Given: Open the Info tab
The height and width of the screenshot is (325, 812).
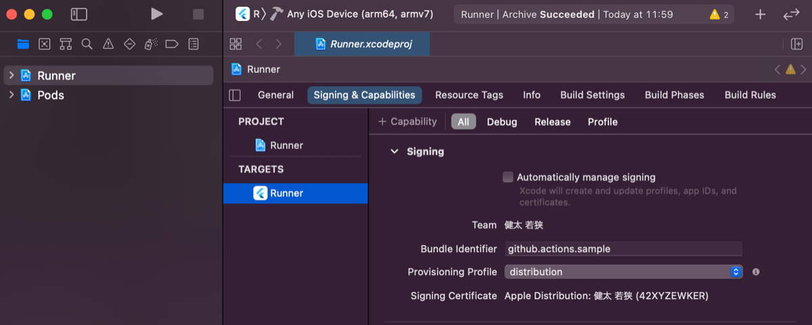Looking at the screenshot, I should click(532, 95).
